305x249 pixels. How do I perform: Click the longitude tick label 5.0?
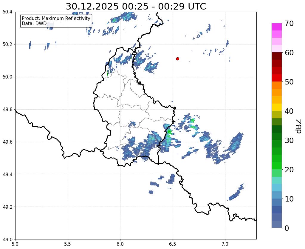(x=15, y=244)
